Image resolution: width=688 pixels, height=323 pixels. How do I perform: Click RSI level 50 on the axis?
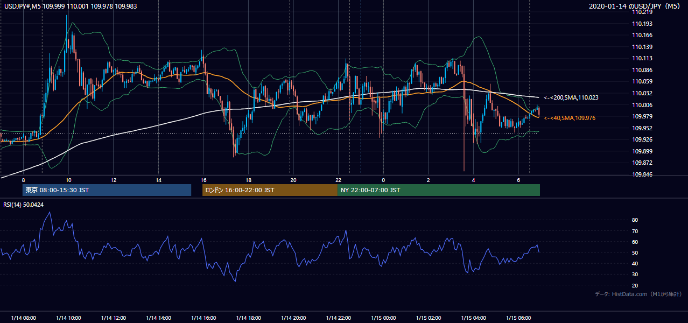click(635, 253)
